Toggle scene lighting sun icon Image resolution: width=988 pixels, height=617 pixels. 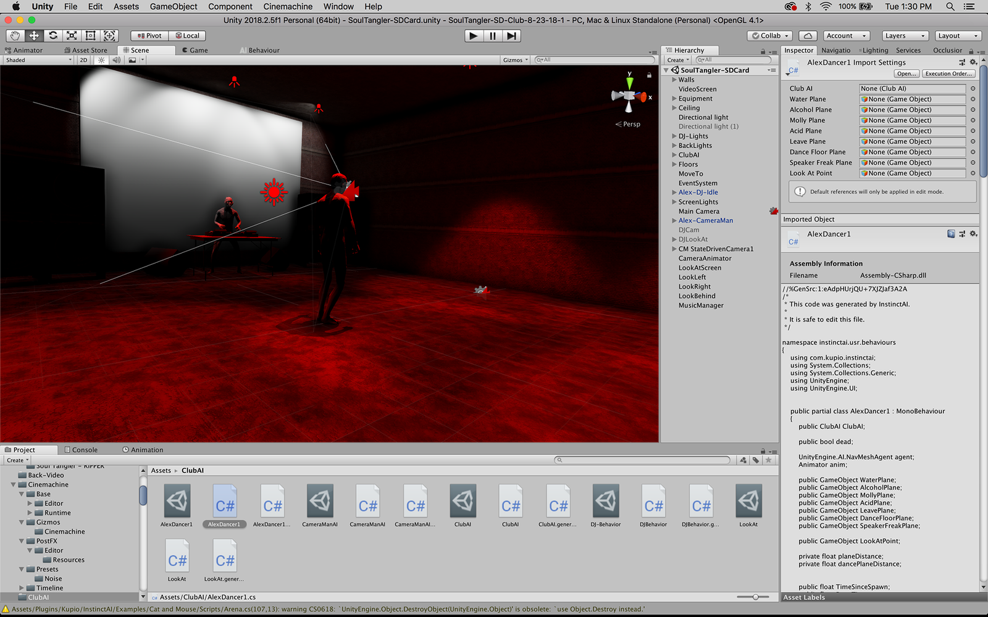[101, 60]
